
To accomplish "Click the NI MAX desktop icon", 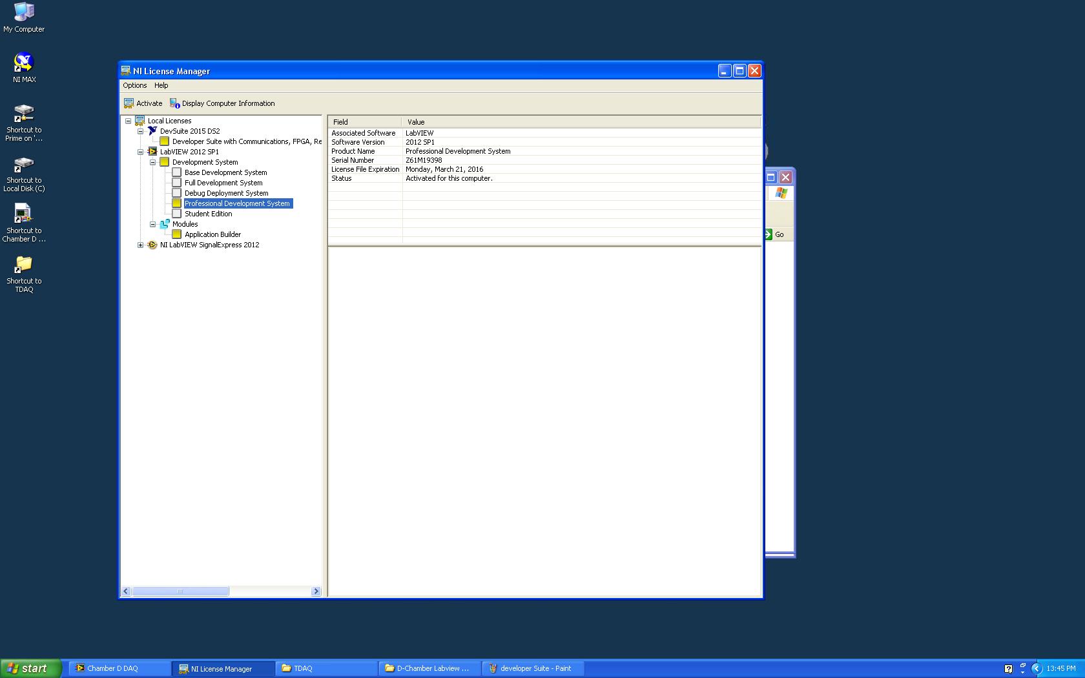I will pyautogui.click(x=24, y=62).
